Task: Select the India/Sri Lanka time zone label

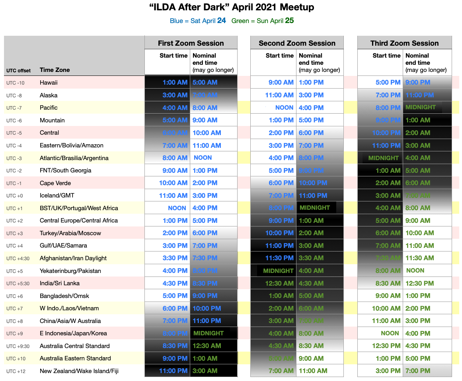Action: tap(59, 283)
